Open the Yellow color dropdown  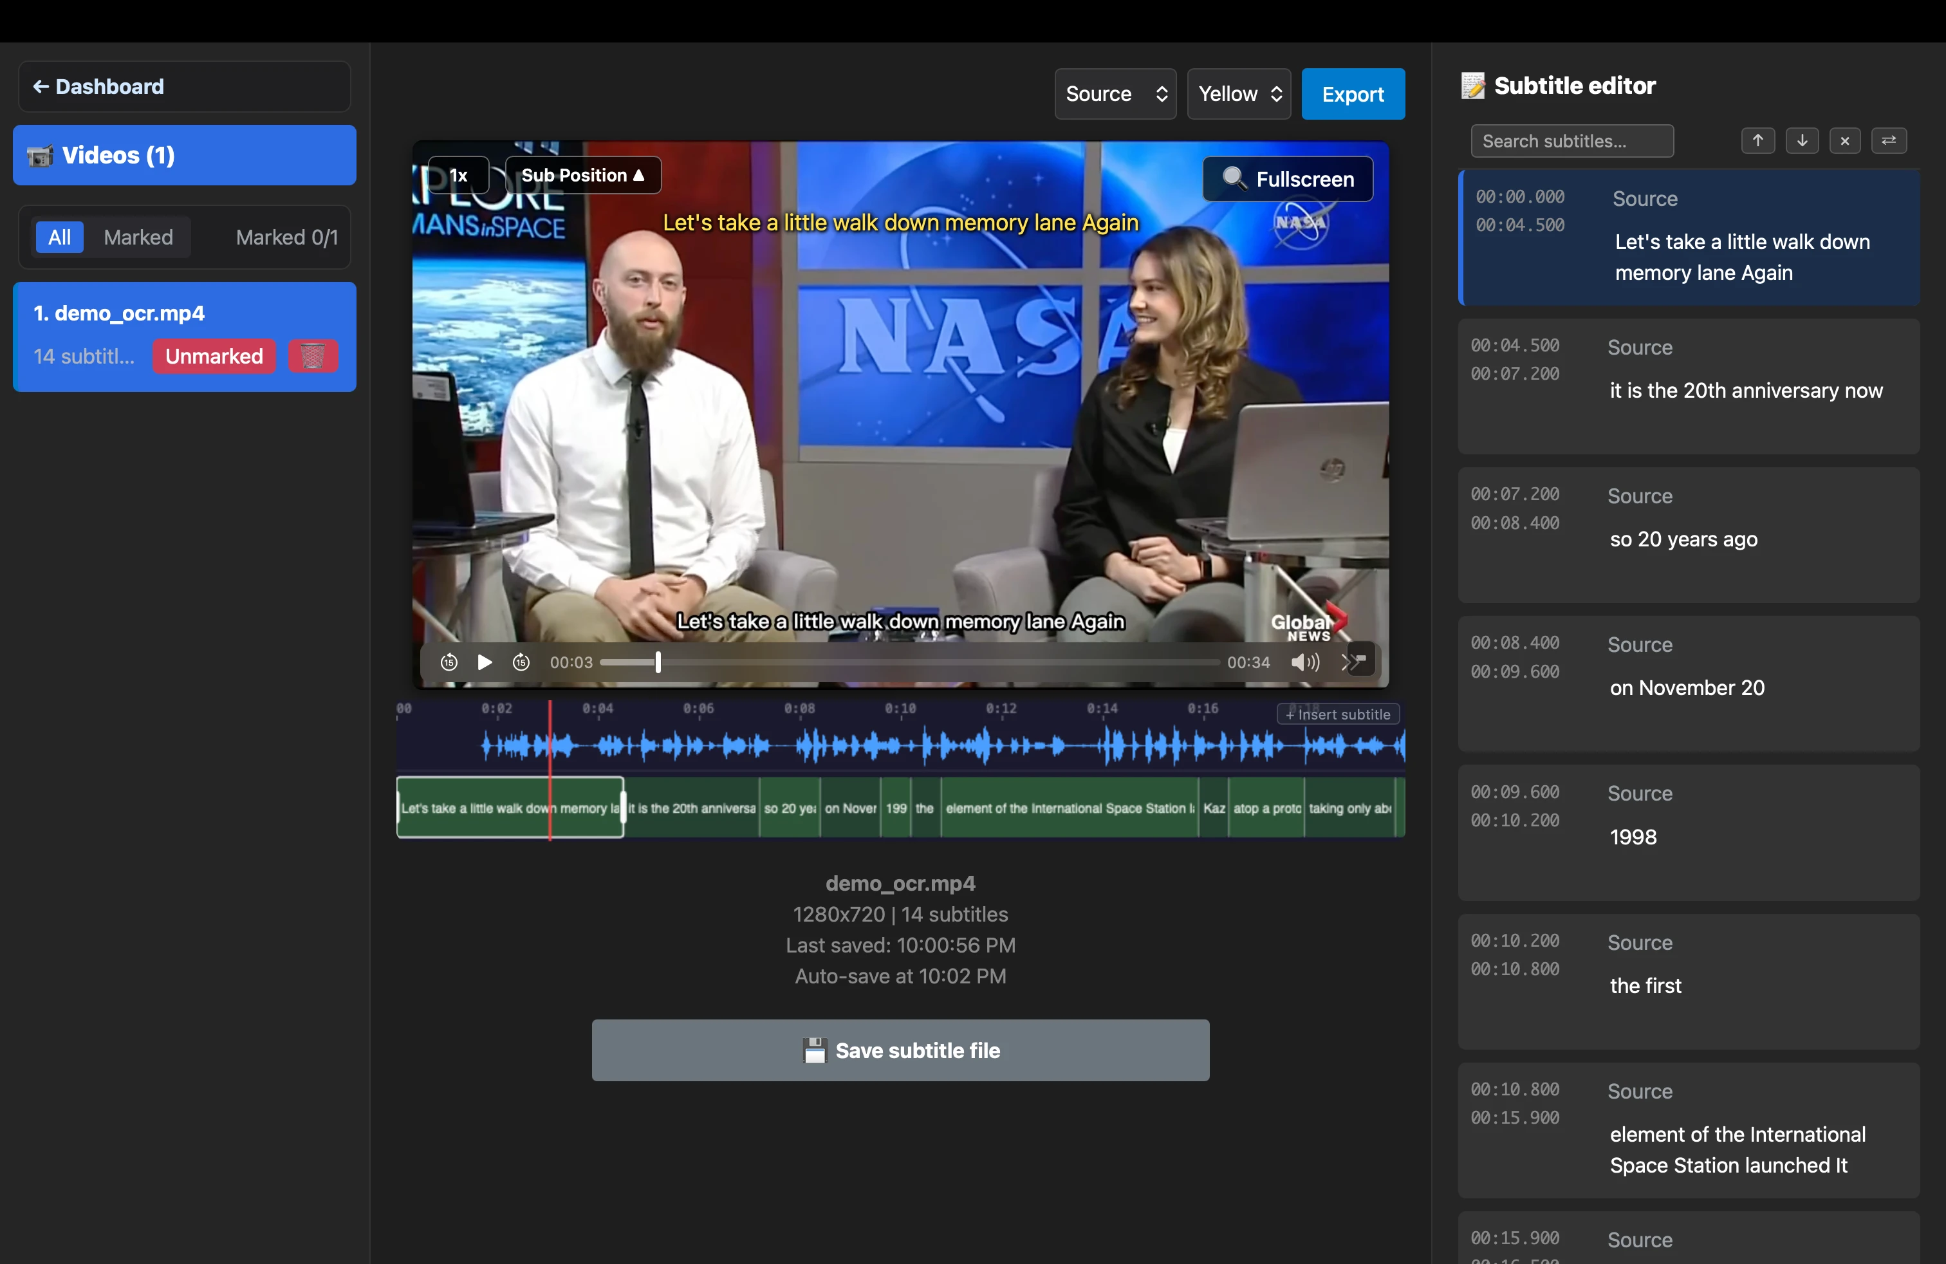click(1239, 94)
